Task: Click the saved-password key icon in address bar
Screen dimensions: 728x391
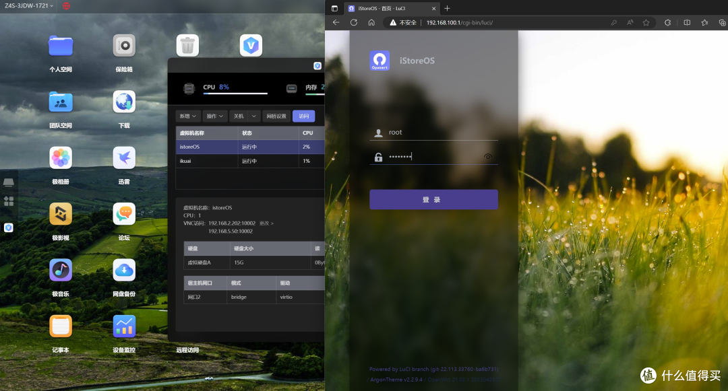Action: click(x=614, y=22)
